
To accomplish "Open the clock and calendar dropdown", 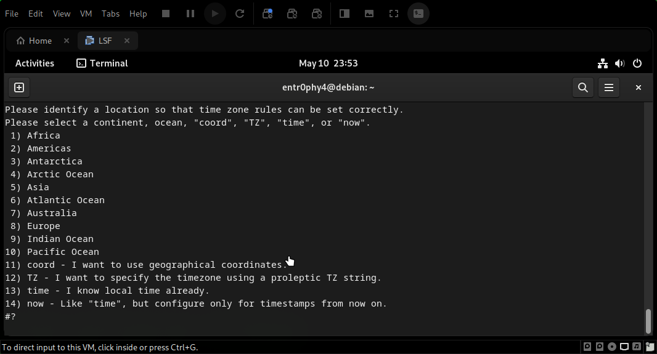I will (x=328, y=63).
